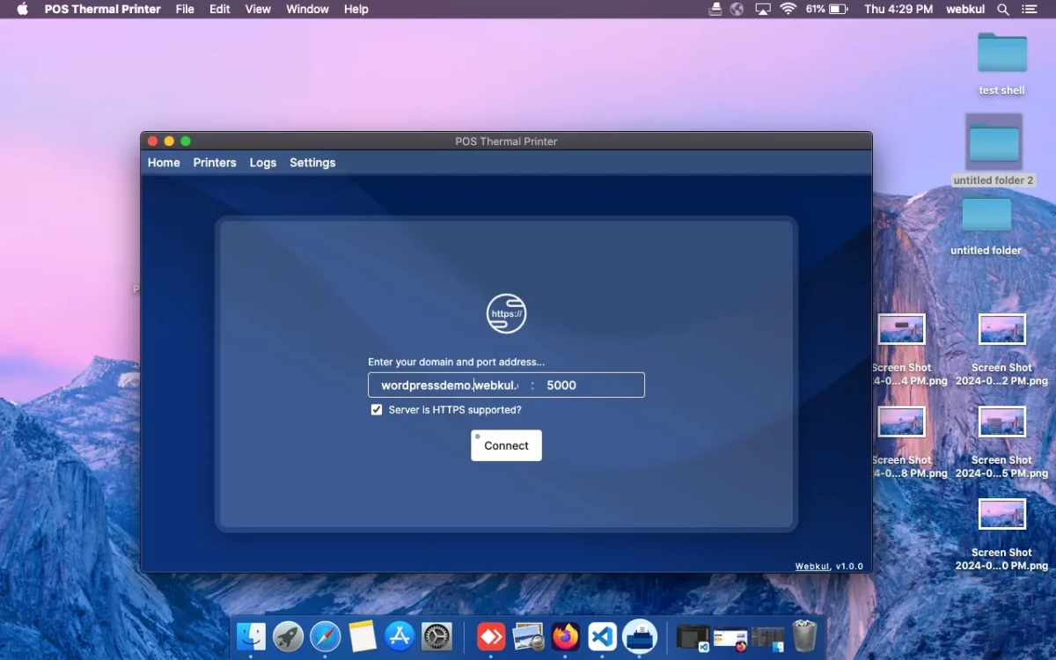This screenshot has height=660, width=1056.
Task: Launch Visual Studio Code from the dock
Action: point(603,635)
